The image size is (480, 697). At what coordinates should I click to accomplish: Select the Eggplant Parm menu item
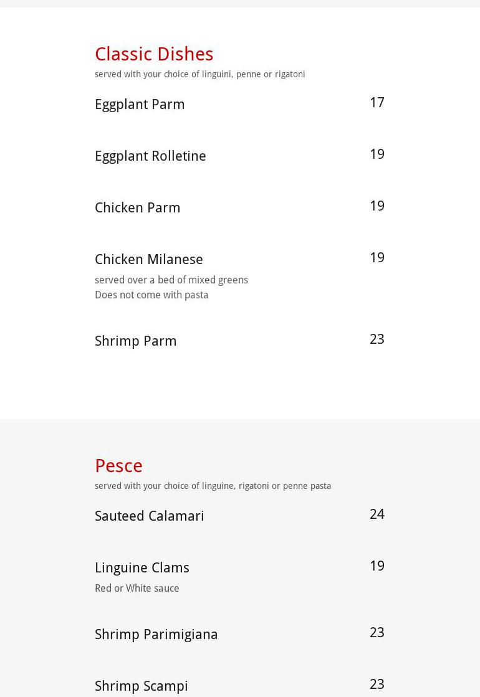pos(140,104)
